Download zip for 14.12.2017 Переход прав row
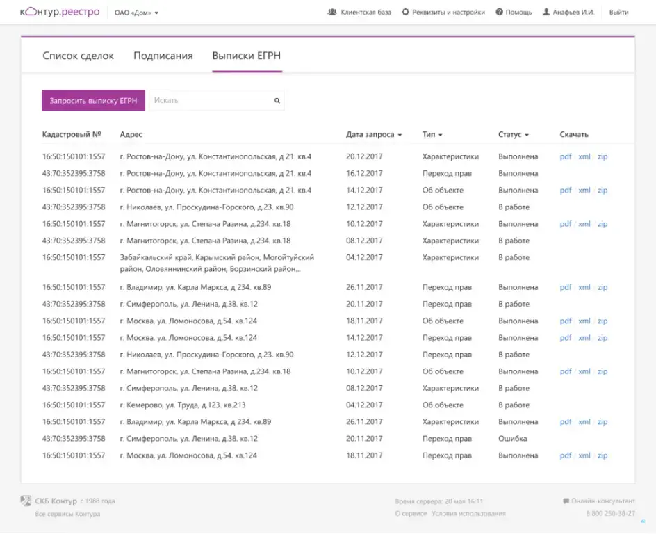This screenshot has height=534, width=656. (602, 338)
